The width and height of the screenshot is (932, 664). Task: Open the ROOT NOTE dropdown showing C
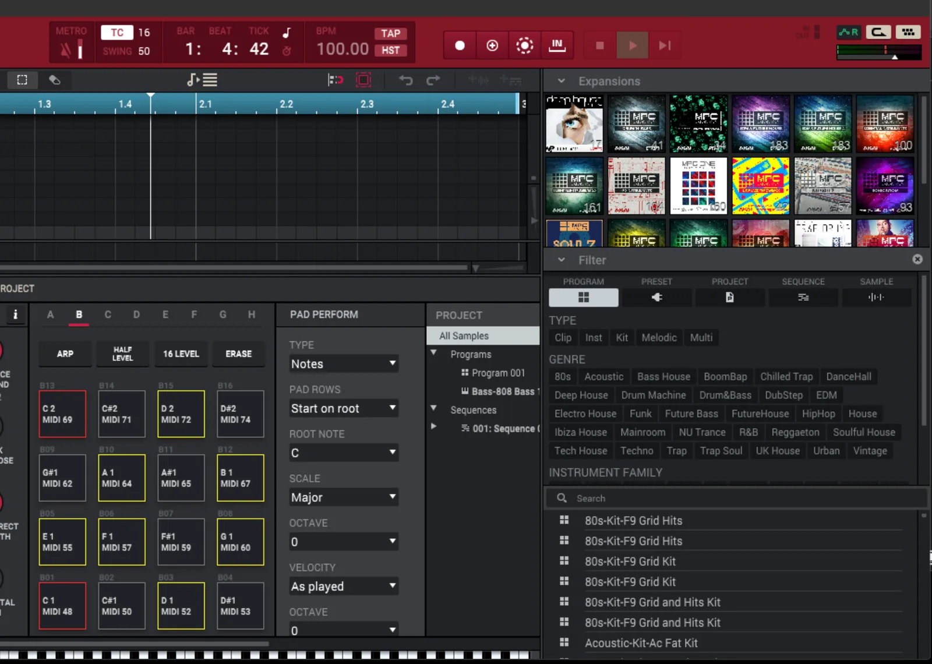point(344,453)
